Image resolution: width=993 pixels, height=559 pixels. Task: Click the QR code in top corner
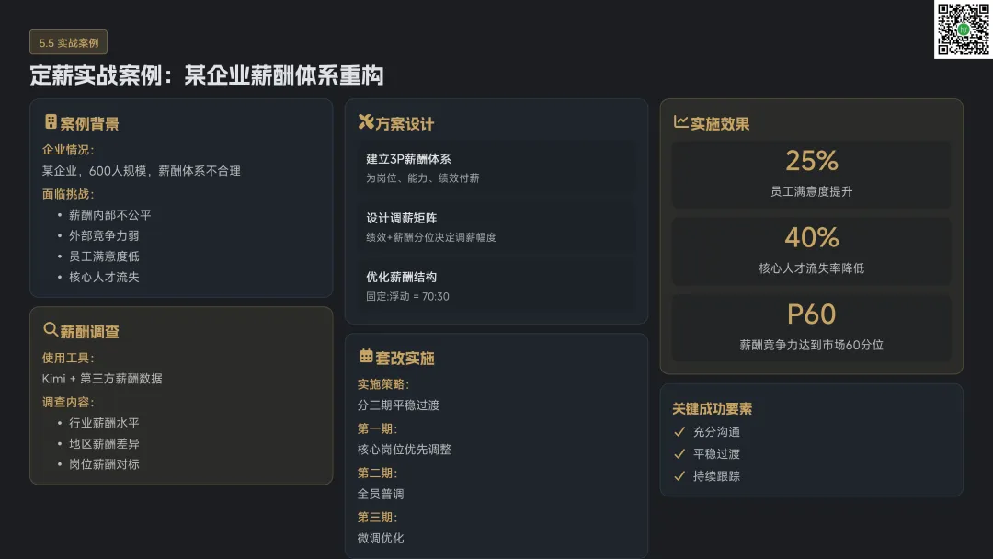(x=964, y=29)
